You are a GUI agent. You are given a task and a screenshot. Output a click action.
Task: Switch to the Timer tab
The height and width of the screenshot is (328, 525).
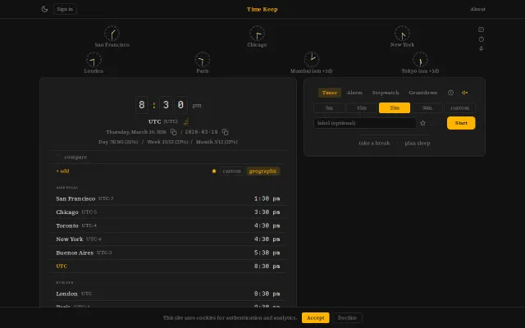(x=330, y=93)
